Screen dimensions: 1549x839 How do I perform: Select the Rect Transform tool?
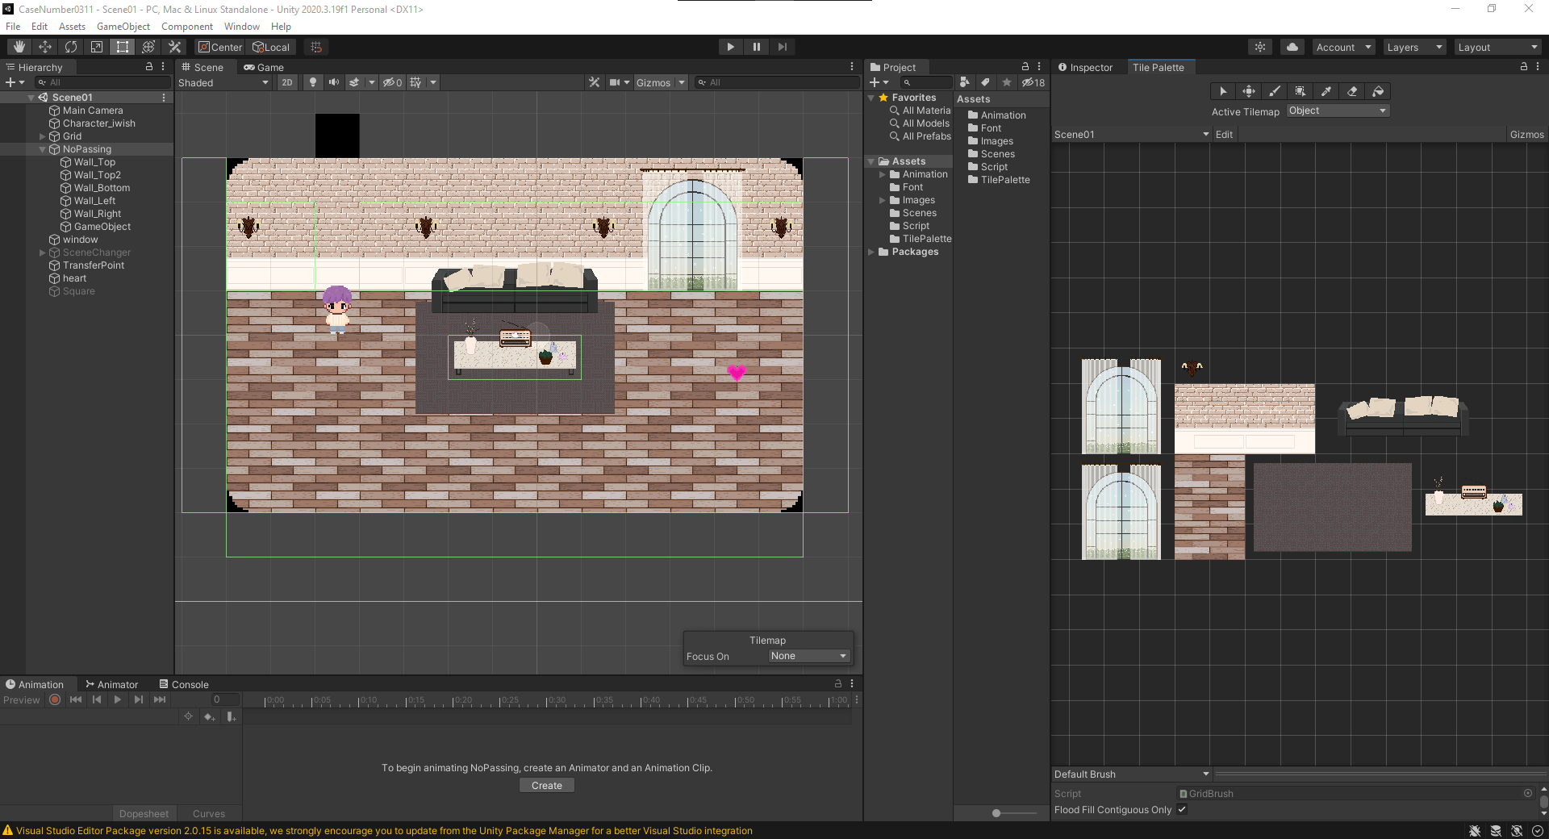point(123,47)
